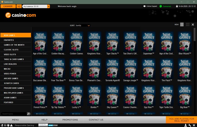Switch to grid view
This screenshot has width=197, height=127.
pos(188,24)
